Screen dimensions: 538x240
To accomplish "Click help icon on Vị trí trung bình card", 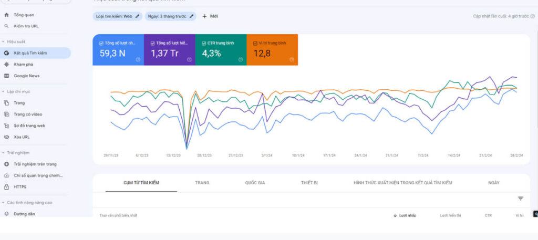I will coord(292,59).
